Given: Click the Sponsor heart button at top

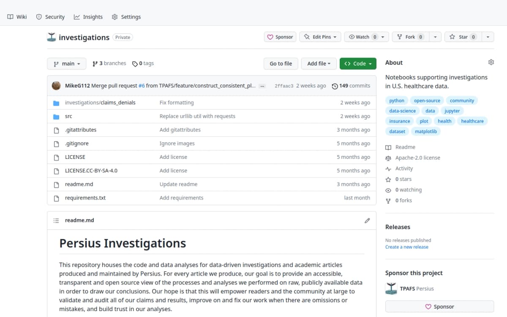Looking at the screenshot, I should pyautogui.click(x=280, y=37).
